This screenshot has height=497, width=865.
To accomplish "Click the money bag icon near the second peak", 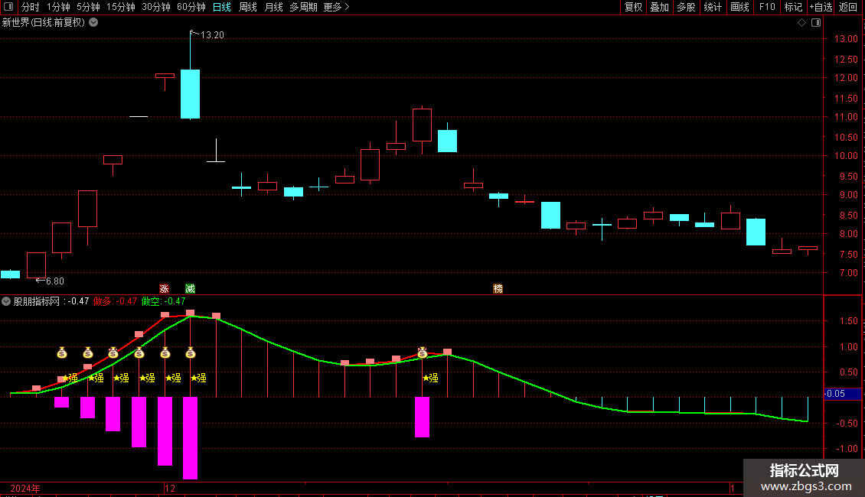I will pyautogui.click(x=422, y=352).
